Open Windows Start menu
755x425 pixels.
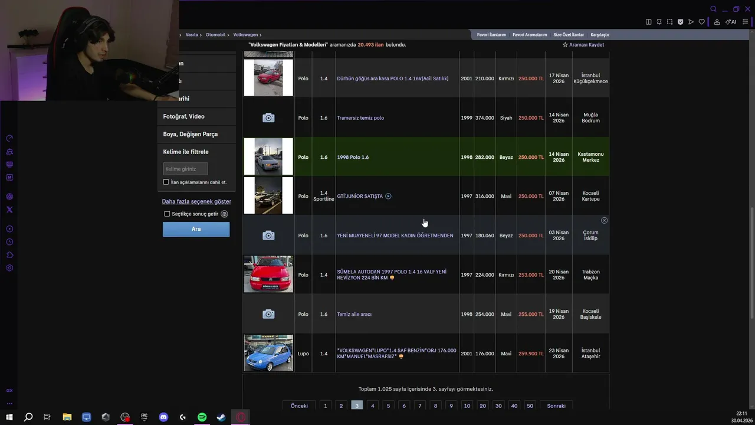(9, 417)
